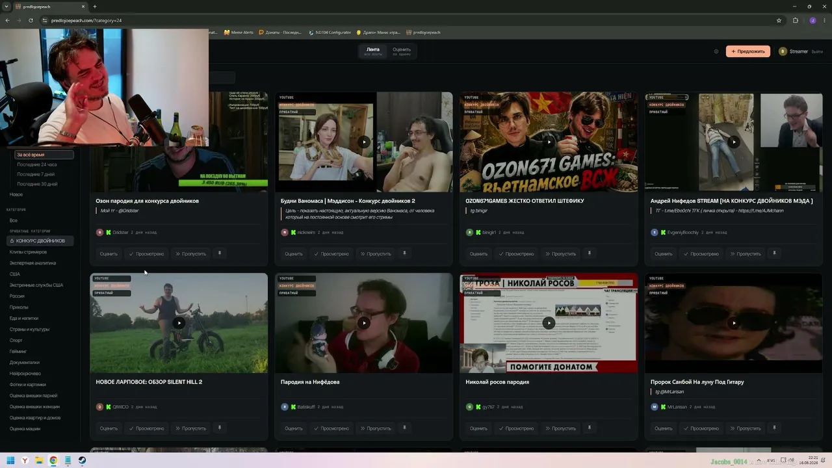Open the Meme Alerts bookmark
Screen dimensions: 832x468
pos(239,32)
